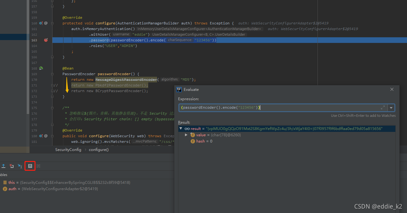Click the field icon beside hash
Viewport: 407px width, 213px height.
(193, 141)
